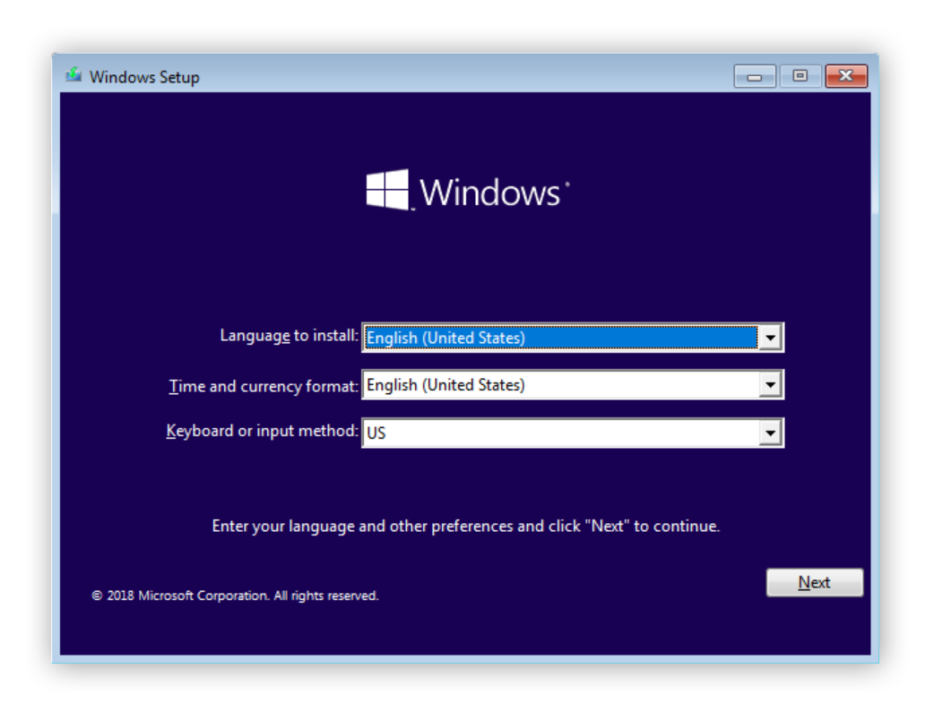
Task: Click the instruction text about entering preferences
Action: tap(467, 526)
